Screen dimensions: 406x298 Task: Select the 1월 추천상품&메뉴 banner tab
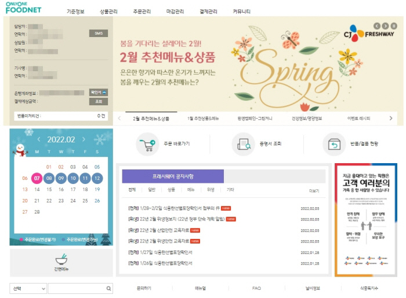203,119
